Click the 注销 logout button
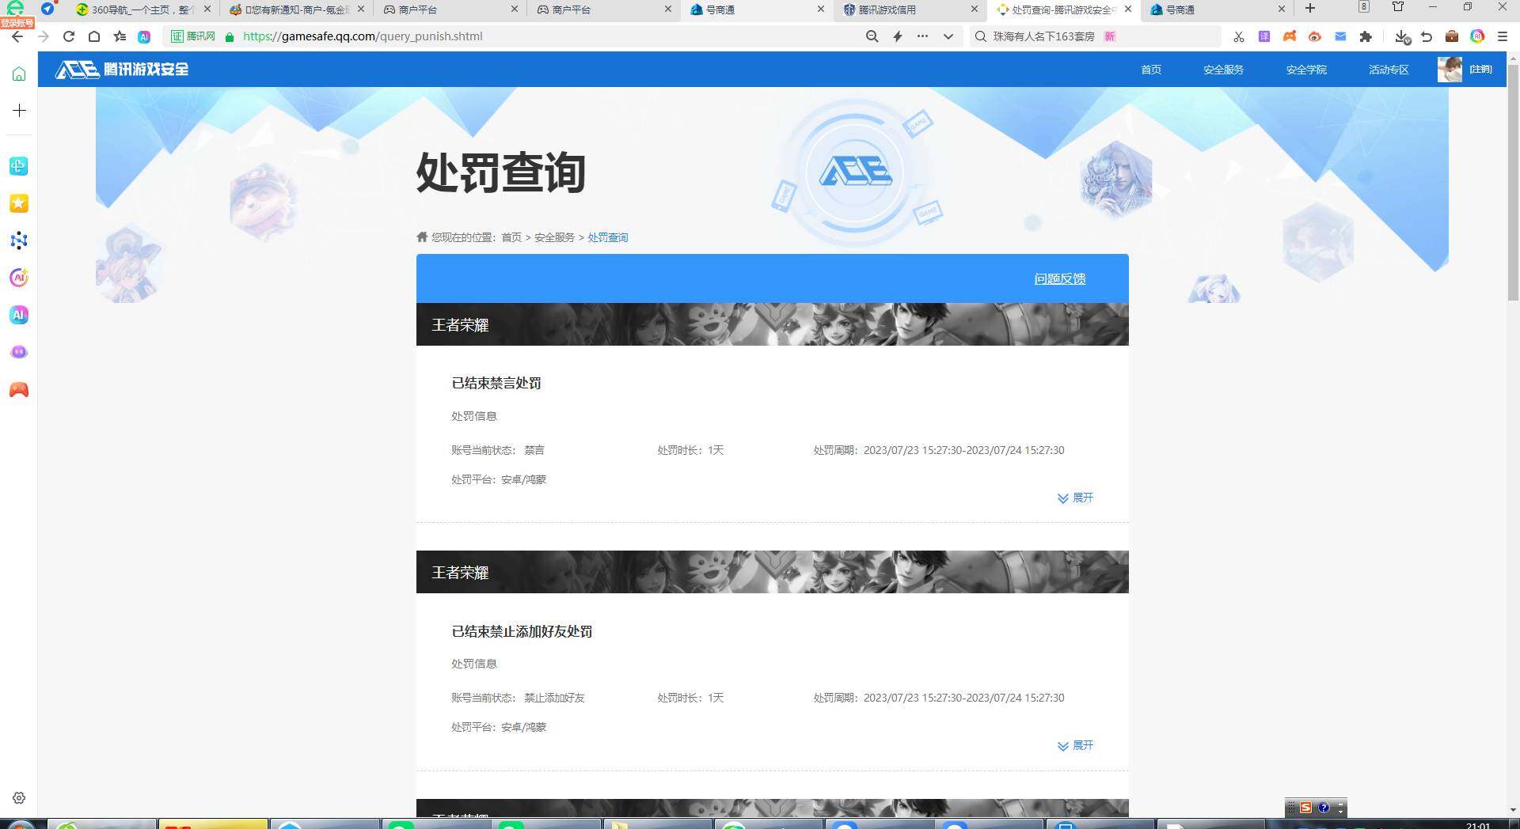The width and height of the screenshot is (1520, 829). [1480, 70]
